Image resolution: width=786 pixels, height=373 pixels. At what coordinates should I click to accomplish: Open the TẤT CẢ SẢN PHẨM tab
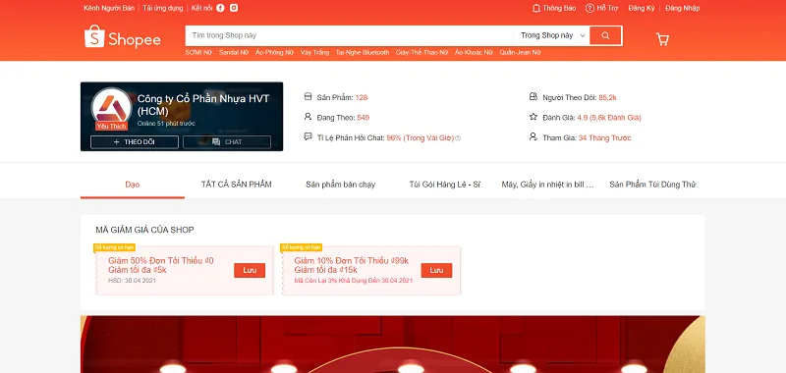(x=237, y=185)
